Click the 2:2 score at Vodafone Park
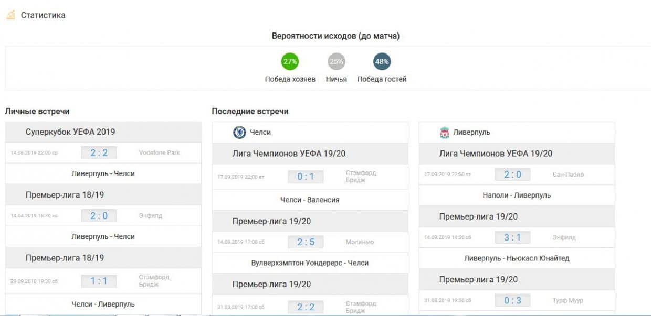The width and height of the screenshot is (651, 316). point(99,152)
